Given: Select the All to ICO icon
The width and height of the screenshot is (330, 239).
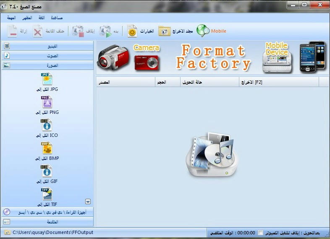Looking at the screenshot, I should [46, 125].
